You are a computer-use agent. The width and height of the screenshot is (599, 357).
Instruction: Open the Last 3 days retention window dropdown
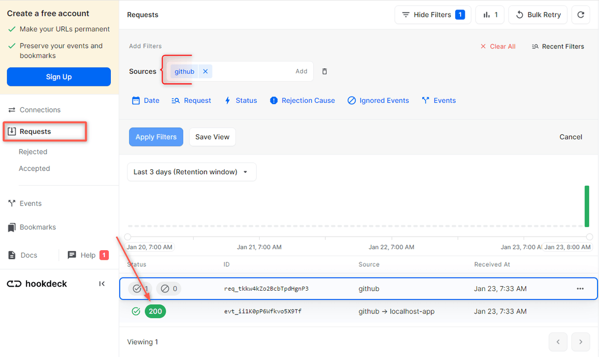[x=191, y=171]
